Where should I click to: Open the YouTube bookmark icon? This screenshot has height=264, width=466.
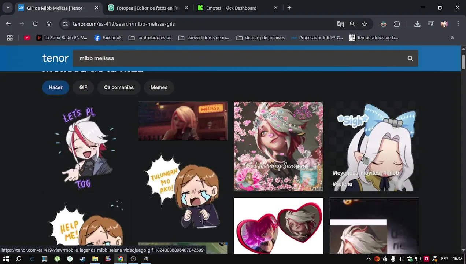pos(27,38)
